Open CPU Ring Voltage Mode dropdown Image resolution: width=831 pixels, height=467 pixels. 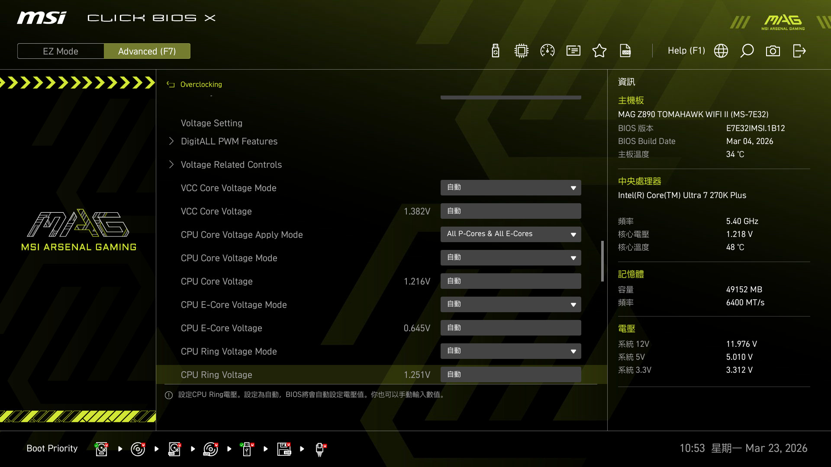click(x=511, y=351)
